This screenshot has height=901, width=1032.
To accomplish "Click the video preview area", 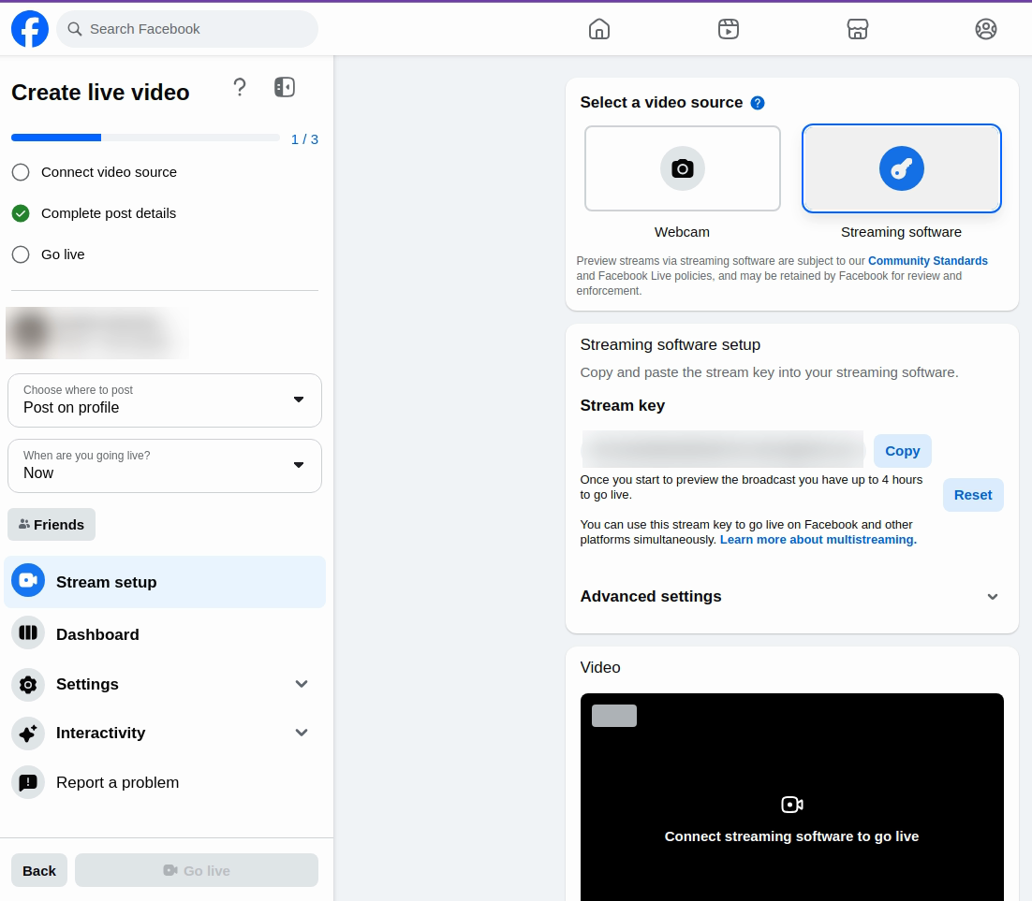I will tap(791, 797).
